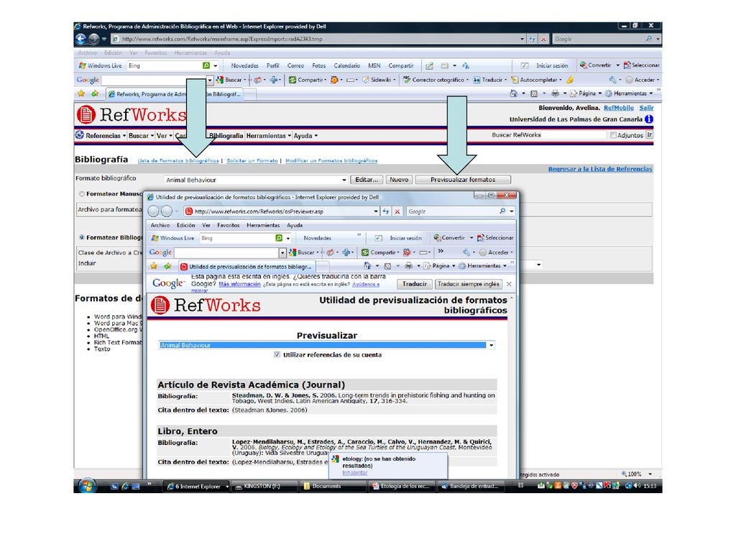Click the printer icon in the main window toolbar
This screenshot has width=736, height=552.
pos(555,93)
